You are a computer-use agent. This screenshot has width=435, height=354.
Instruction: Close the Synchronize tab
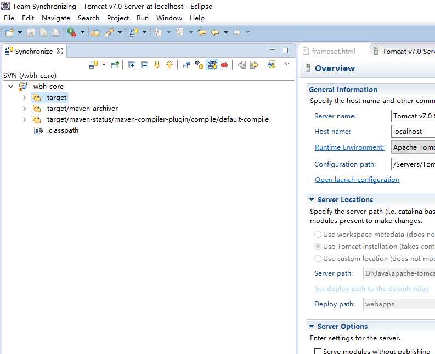click(x=60, y=51)
